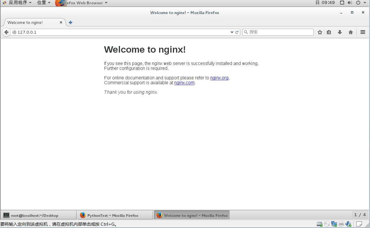Screen dimensions: 370x228
Task: Click the VM message log note icon
Action: [x=359, y=224]
